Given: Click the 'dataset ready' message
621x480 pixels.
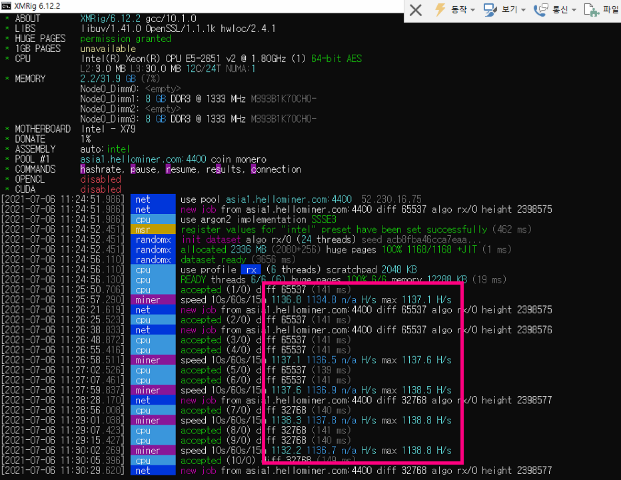Looking at the screenshot, I should tap(213, 259).
